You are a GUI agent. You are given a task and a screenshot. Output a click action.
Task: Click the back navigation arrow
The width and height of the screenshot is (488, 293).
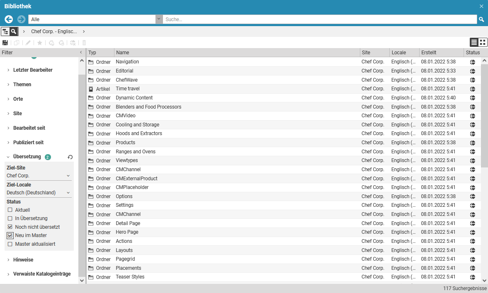[x=8, y=19]
